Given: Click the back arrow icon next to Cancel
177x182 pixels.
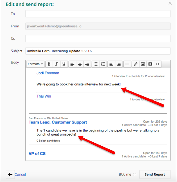Looking at the screenshot, I should pos(10,174).
